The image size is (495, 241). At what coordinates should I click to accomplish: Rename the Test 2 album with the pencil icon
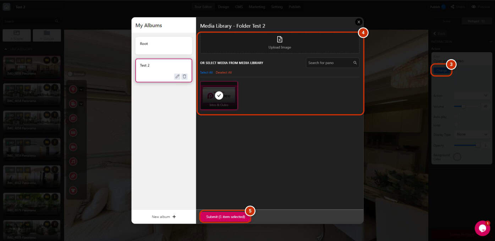pos(177,76)
